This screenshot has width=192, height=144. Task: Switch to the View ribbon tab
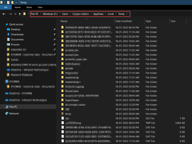[40, 7]
